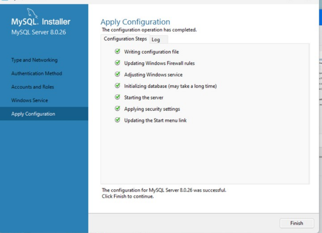Viewport: 322px width, 233px height.
Task: Click 'Initializing database (may take a long time)' text
Action: tap(170, 86)
